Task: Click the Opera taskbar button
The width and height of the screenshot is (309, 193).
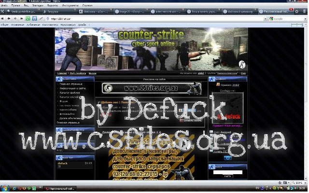Action: [x=59, y=189]
